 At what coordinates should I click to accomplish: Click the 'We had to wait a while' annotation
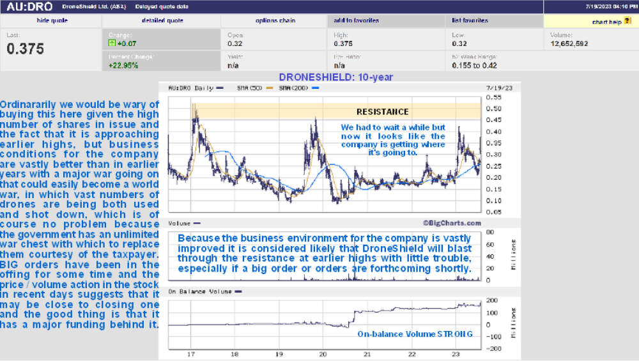pos(393,140)
